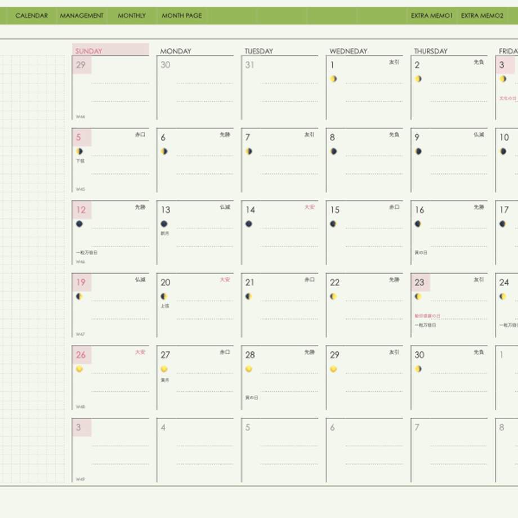Image resolution: width=518 pixels, height=518 pixels.
Task: Click the pink holiday text under day 23
Action: pyautogui.click(x=427, y=316)
